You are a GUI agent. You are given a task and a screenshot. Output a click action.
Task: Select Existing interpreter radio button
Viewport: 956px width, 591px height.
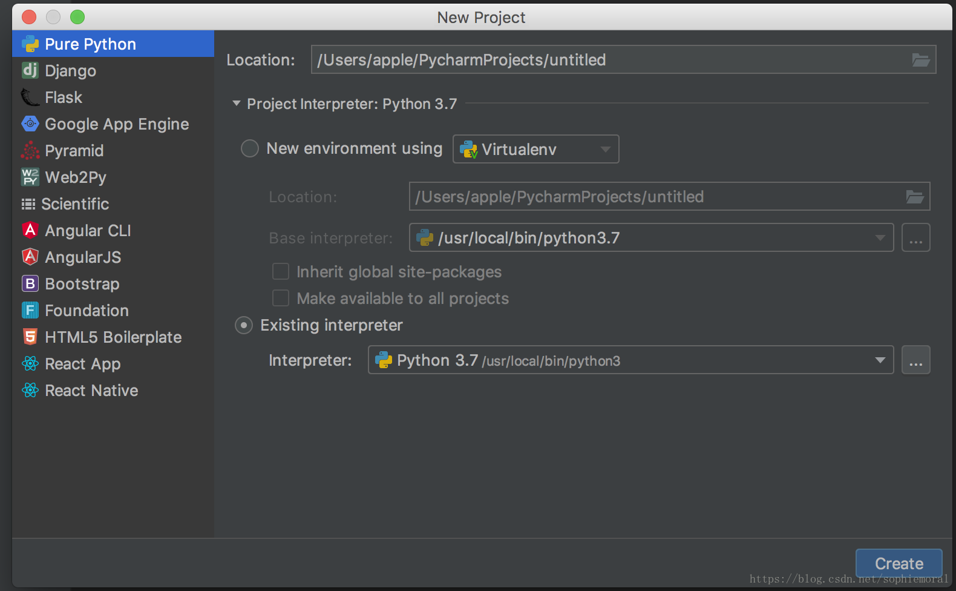[x=244, y=325]
